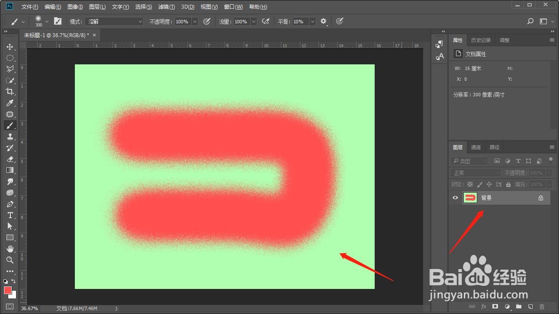The width and height of the screenshot is (559, 314).
Task: Click the foreground red color swatch
Action: [7, 290]
